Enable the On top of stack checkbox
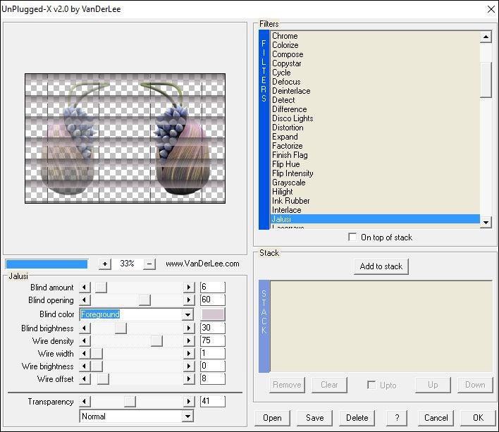This screenshot has height=432, width=499. click(352, 237)
